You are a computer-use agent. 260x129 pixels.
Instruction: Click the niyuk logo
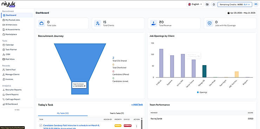coord(8,5)
